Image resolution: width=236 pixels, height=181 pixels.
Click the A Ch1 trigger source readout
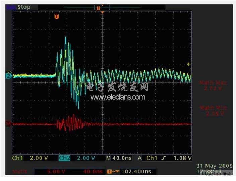coord(148,158)
